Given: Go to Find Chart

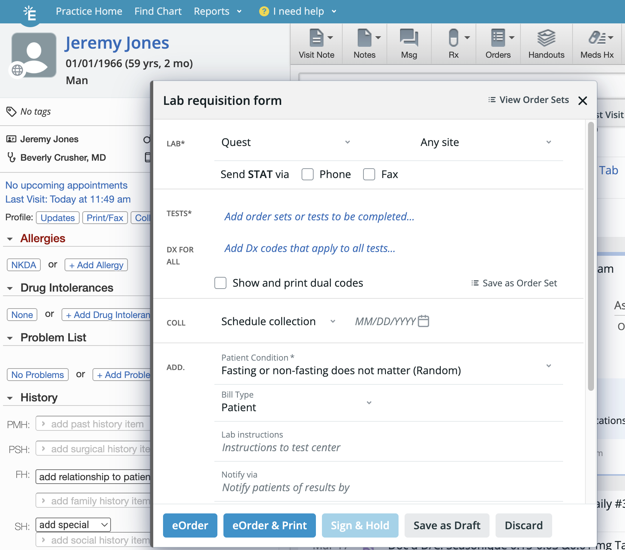Looking at the screenshot, I should point(158,11).
